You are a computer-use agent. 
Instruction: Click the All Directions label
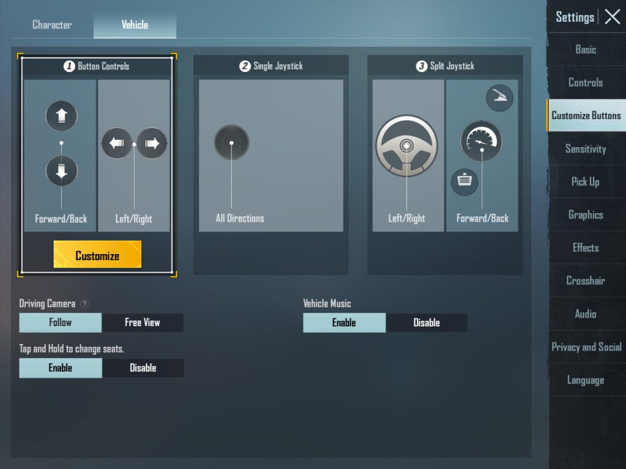(240, 219)
